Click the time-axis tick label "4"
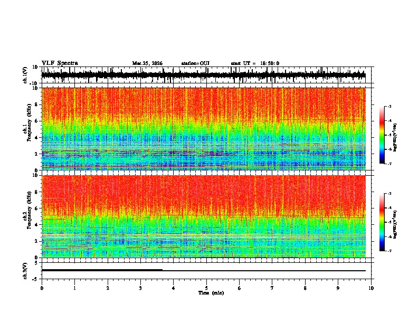 click(x=174, y=288)
